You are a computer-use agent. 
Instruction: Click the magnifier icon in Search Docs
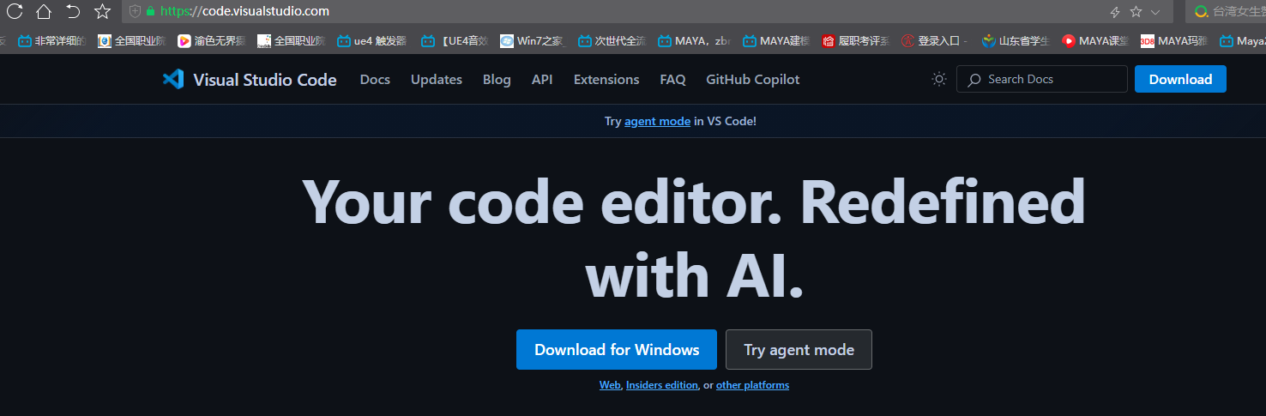pos(974,80)
